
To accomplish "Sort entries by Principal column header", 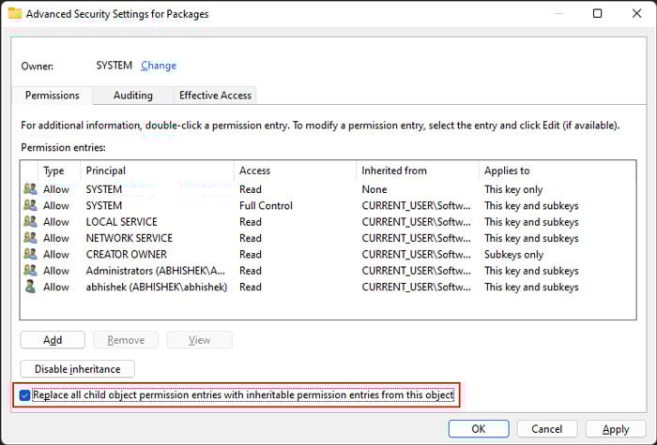I will (x=157, y=171).
